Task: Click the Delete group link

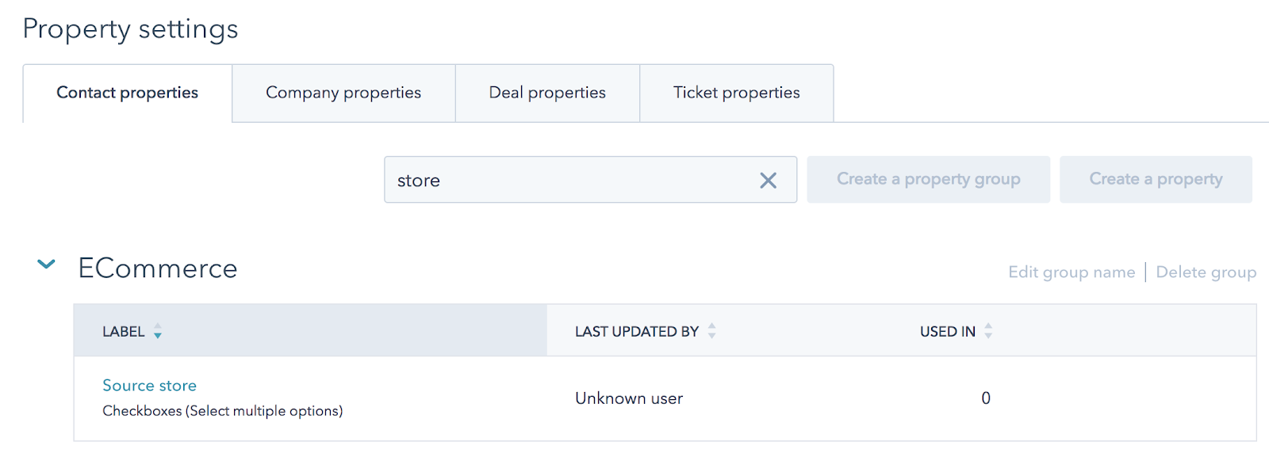Action: pyautogui.click(x=1206, y=272)
